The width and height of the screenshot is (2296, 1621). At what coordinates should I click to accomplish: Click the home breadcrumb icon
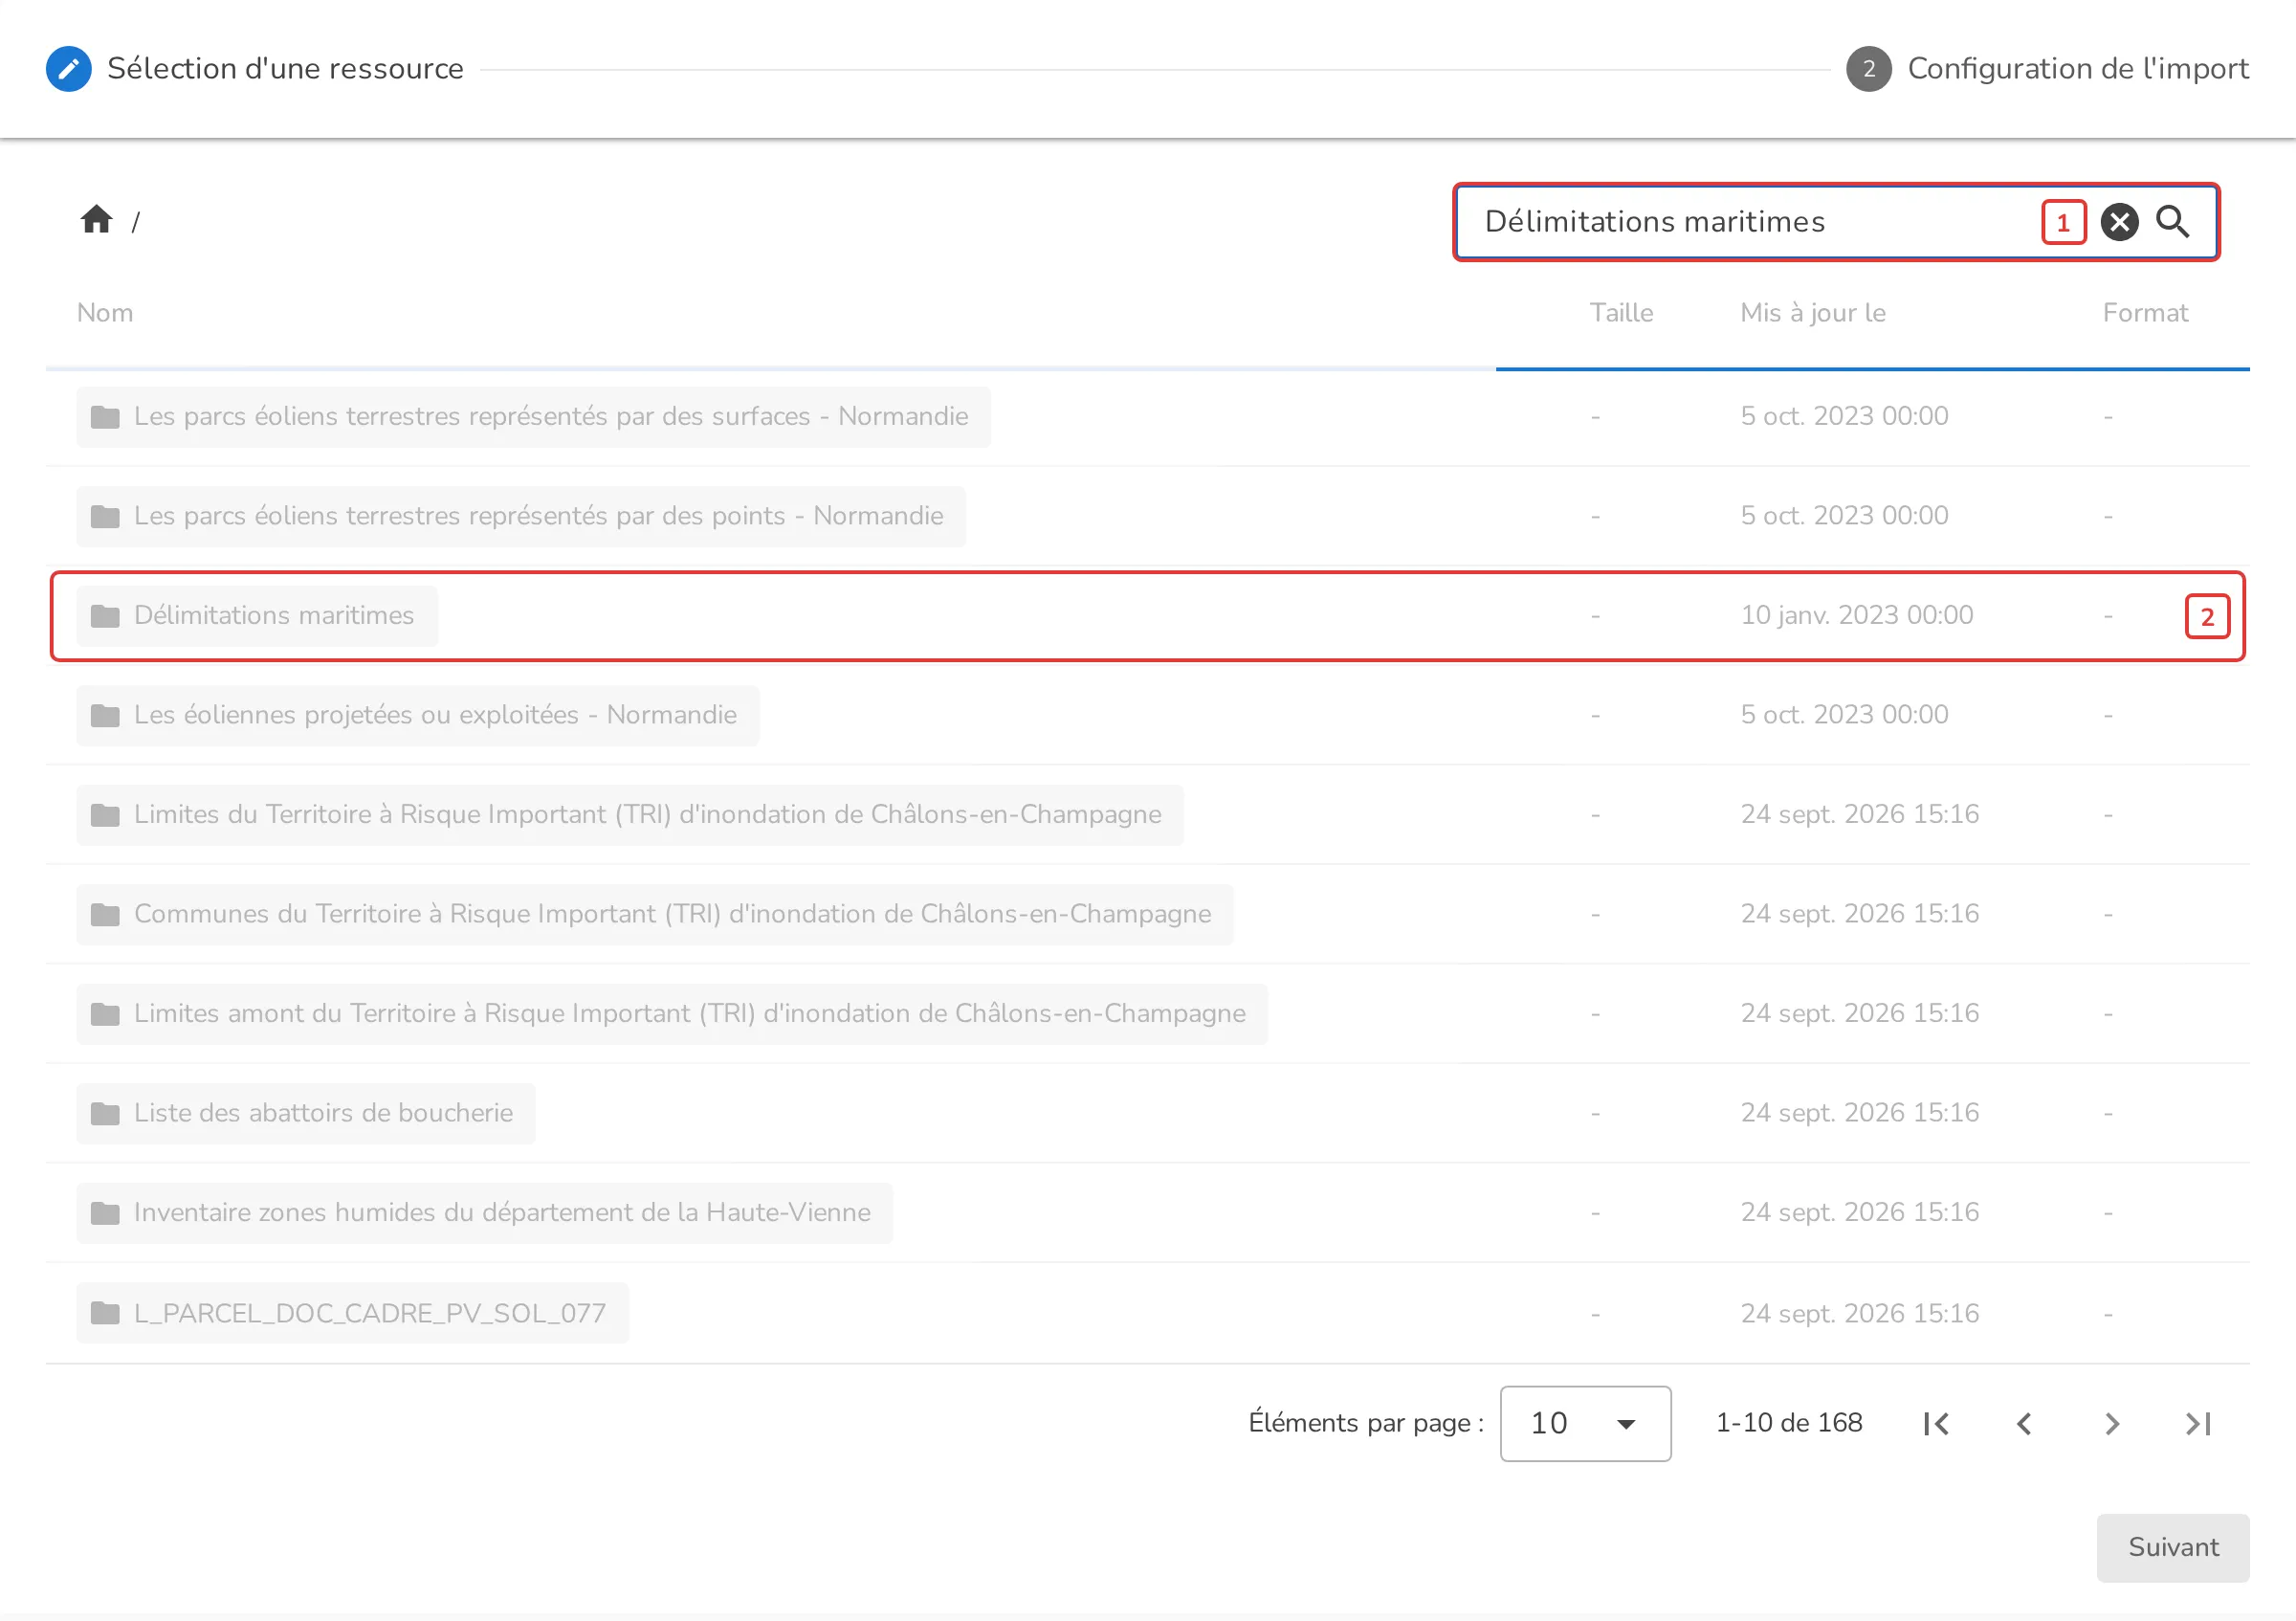(x=96, y=220)
